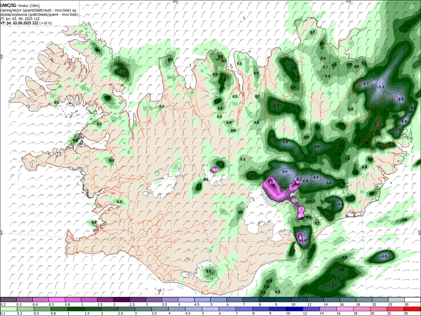Screen dimensions: 421x316
Task: Click the '4.8' precipitation value over the sea
Action: coord(384,256)
